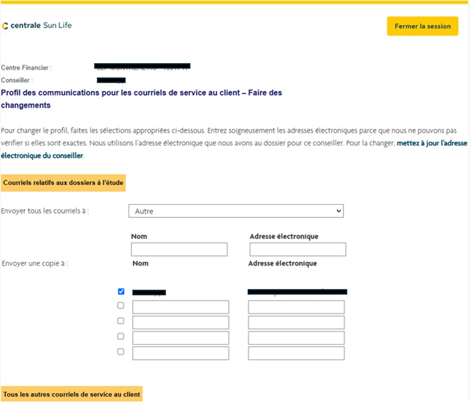Image resolution: width=473 pixels, height=406 pixels.
Task: Click the last copy Nom field
Action: tap(180, 353)
